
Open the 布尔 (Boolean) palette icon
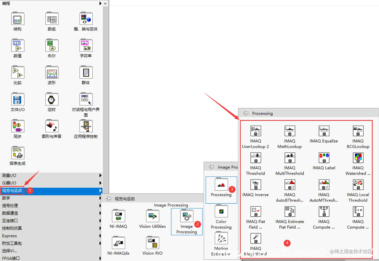point(52,46)
